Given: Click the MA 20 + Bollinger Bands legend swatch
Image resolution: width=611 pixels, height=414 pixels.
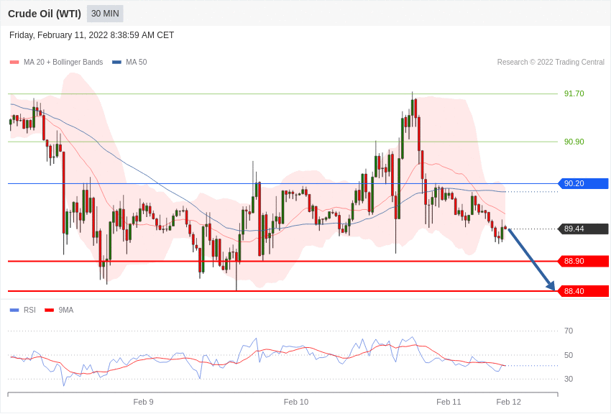Looking at the screenshot, I should (x=14, y=62).
